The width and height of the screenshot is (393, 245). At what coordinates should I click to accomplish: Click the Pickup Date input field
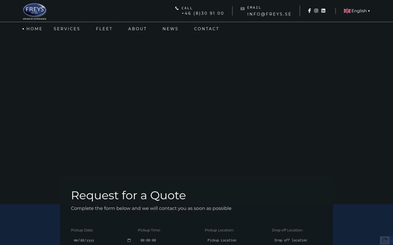pos(102,240)
